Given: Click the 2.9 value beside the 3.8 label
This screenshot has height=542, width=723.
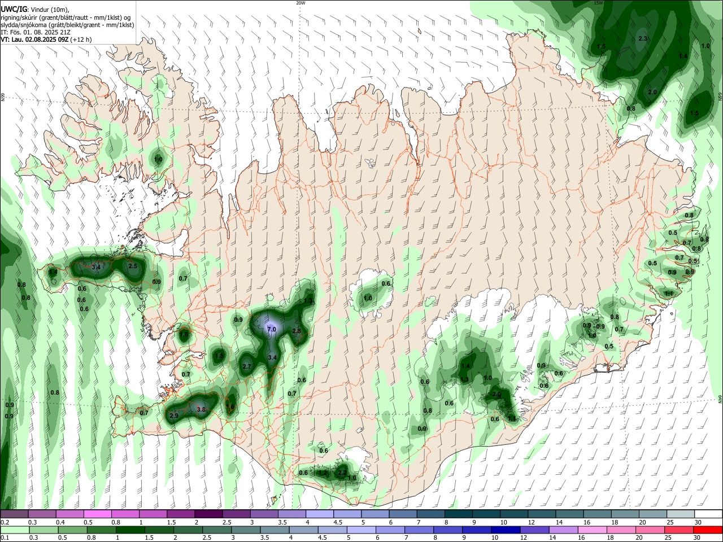Looking at the screenshot, I should tap(174, 416).
